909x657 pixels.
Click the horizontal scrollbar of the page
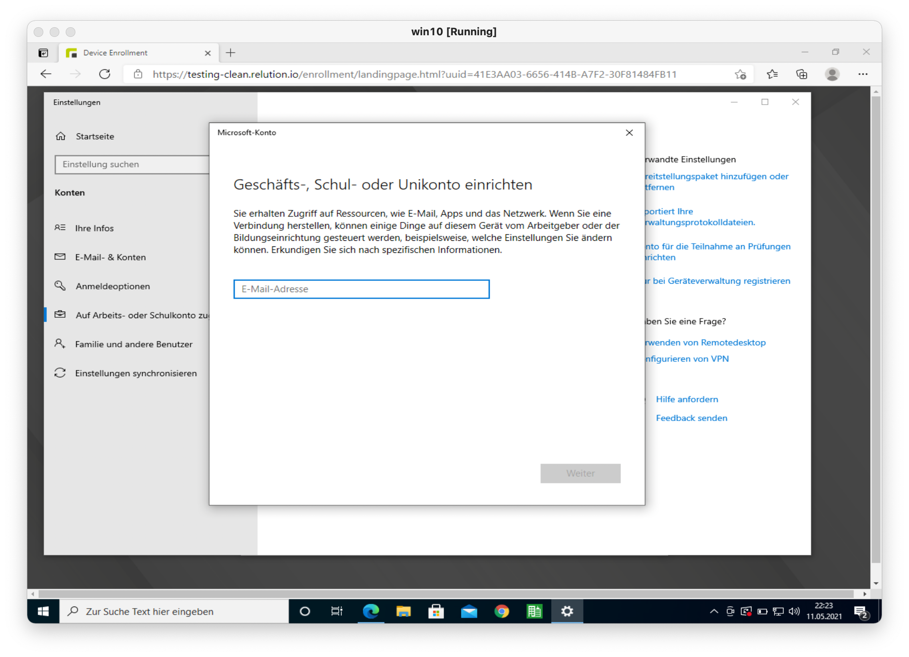pos(446,594)
